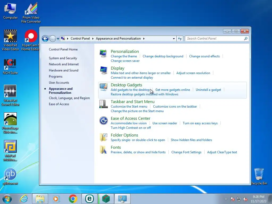The image size is (272, 204).
Task: Launch Google Chrome from taskbar
Action: click(x=73, y=199)
